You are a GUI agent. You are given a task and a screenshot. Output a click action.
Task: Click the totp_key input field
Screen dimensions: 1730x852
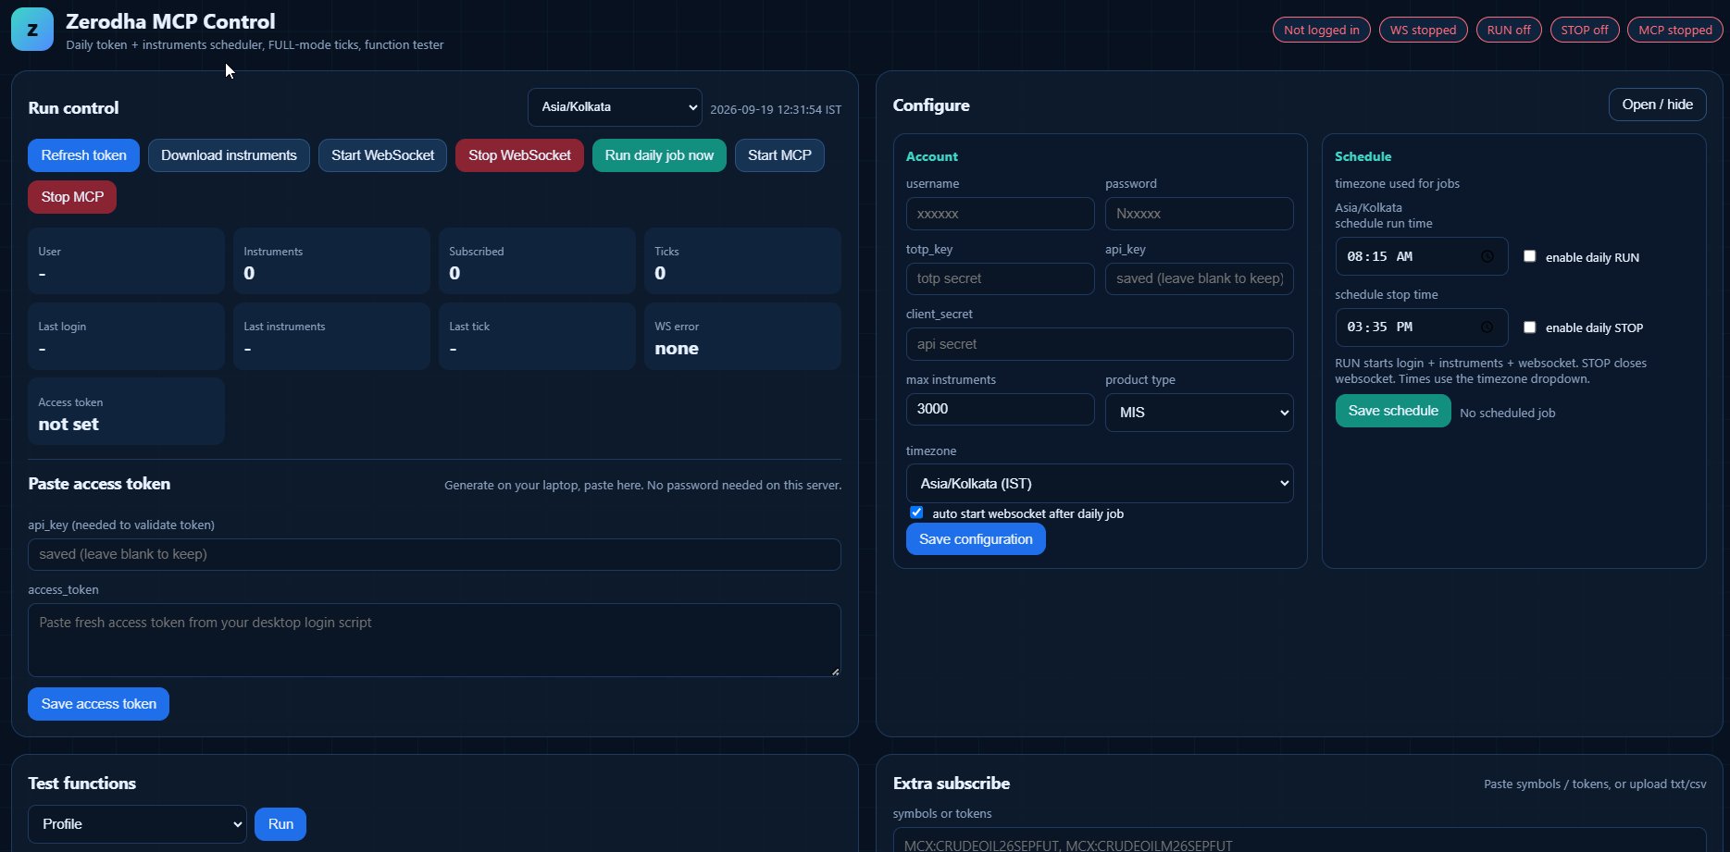1000,278
